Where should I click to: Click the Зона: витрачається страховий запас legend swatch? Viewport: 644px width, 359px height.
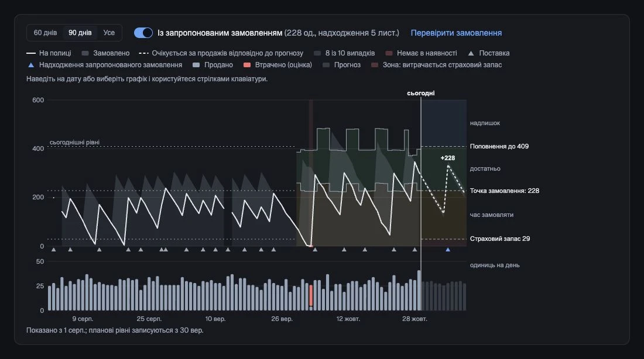point(375,65)
